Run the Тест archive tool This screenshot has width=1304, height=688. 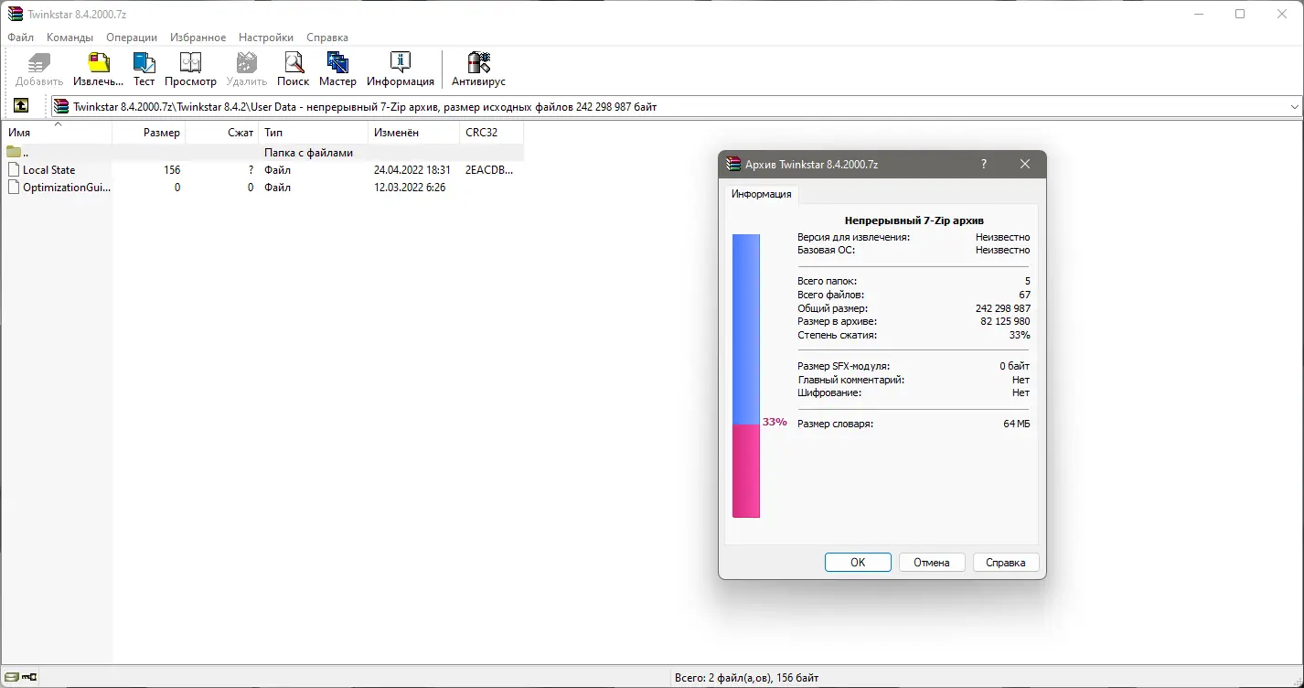click(x=144, y=64)
